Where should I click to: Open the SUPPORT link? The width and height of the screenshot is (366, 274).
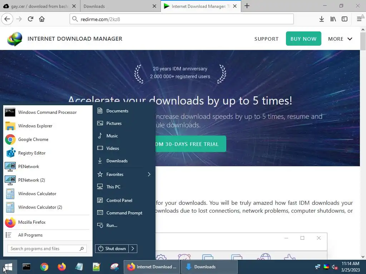point(266,39)
